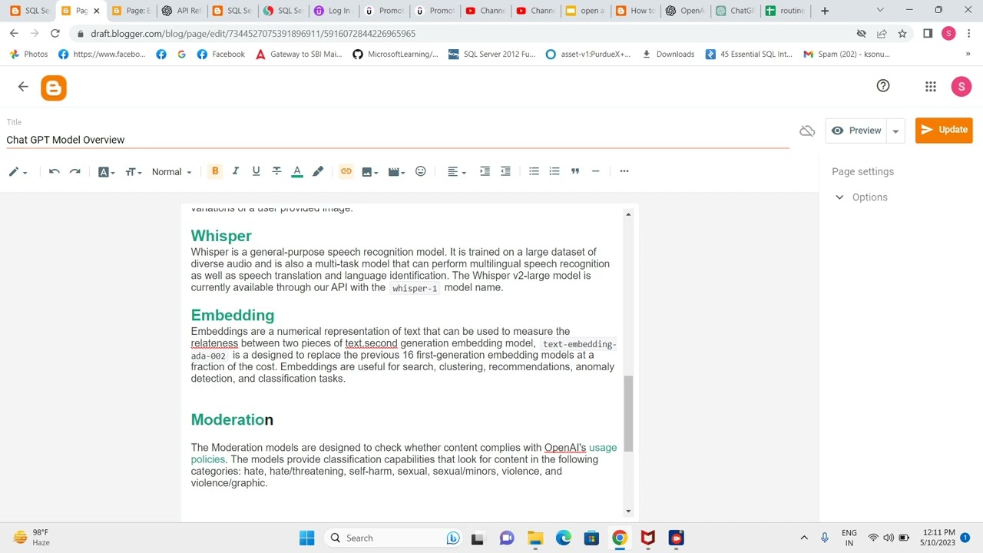
Task: Open the SQL Server 2012 bookmark
Action: coord(492,55)
